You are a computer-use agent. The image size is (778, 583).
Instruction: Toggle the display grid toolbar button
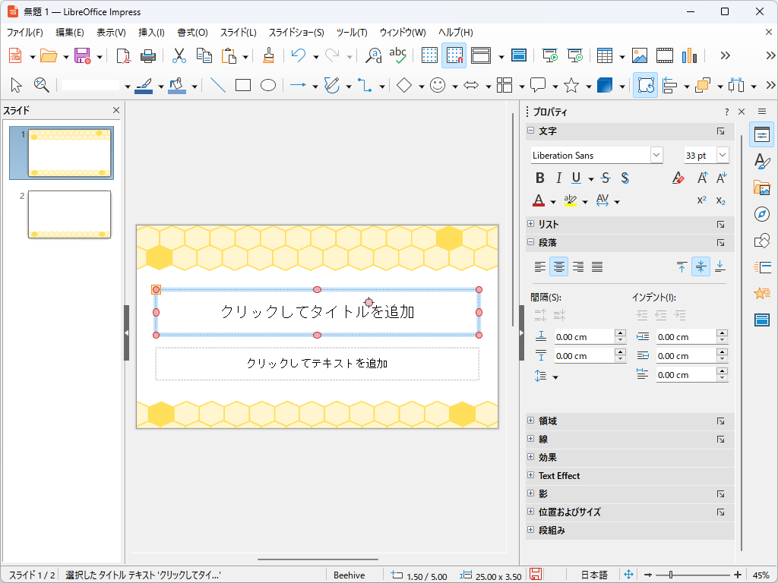click(429, 55)
